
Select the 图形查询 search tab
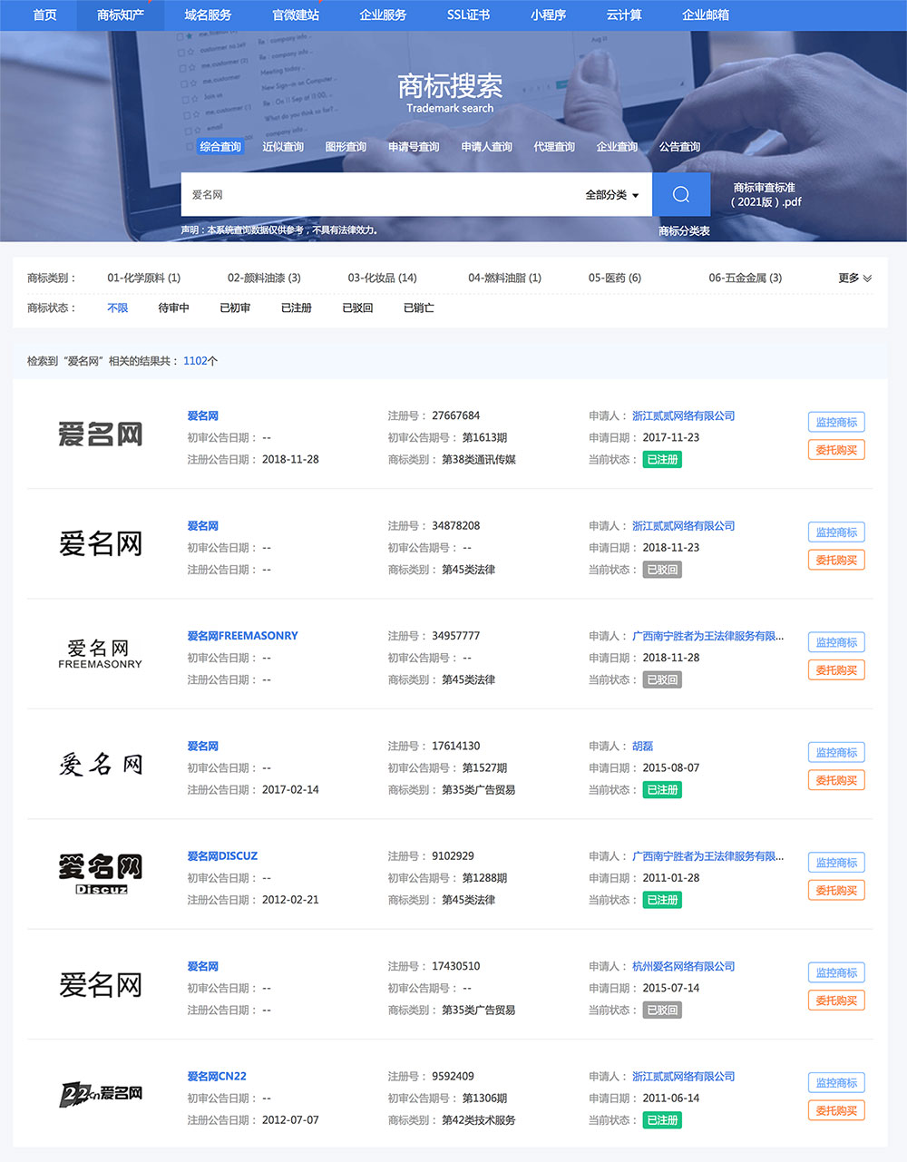[346, 147]
